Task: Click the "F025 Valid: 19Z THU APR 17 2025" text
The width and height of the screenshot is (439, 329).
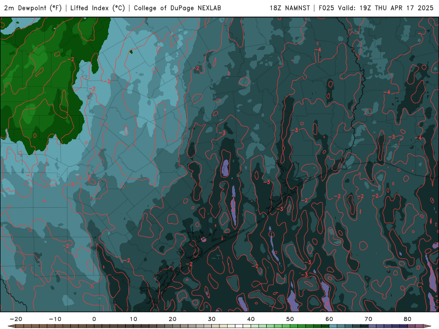Action: click(376, 8)
